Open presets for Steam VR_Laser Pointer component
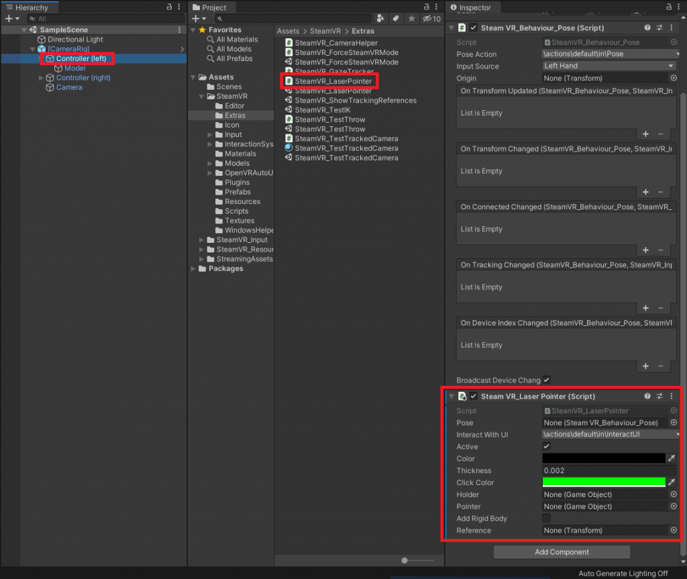The image size is (687, 579). [x=659, y=397]
